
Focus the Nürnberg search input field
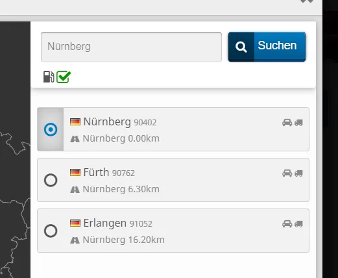131,47
